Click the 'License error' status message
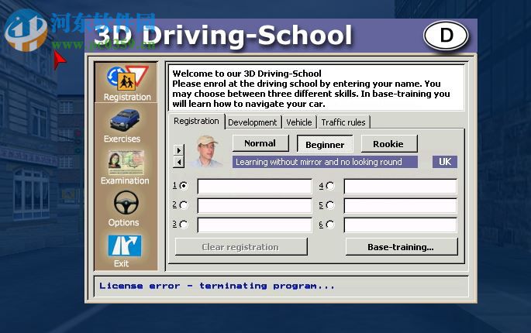The height and width of the screenshot is (333, 531). 217,286
